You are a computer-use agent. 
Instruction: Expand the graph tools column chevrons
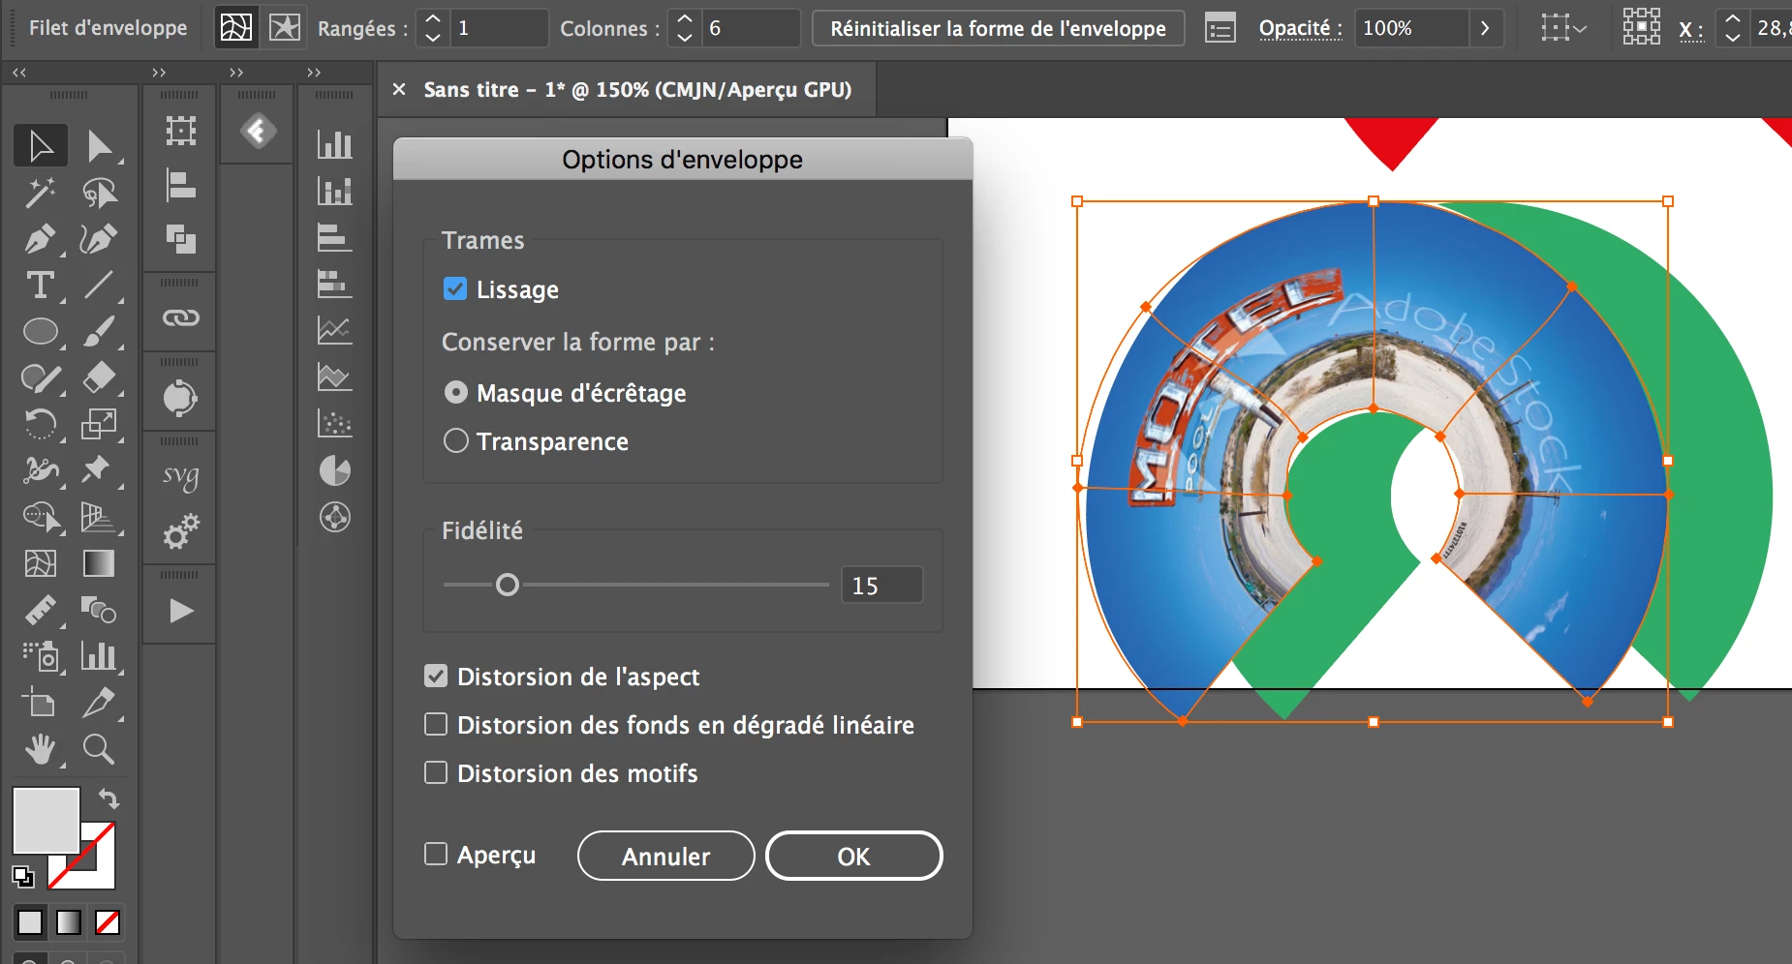pos(314,73)
